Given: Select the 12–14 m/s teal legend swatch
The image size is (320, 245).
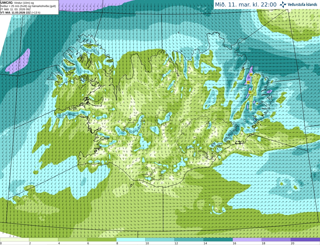Looking at the screenshot, I should [189, 239].
